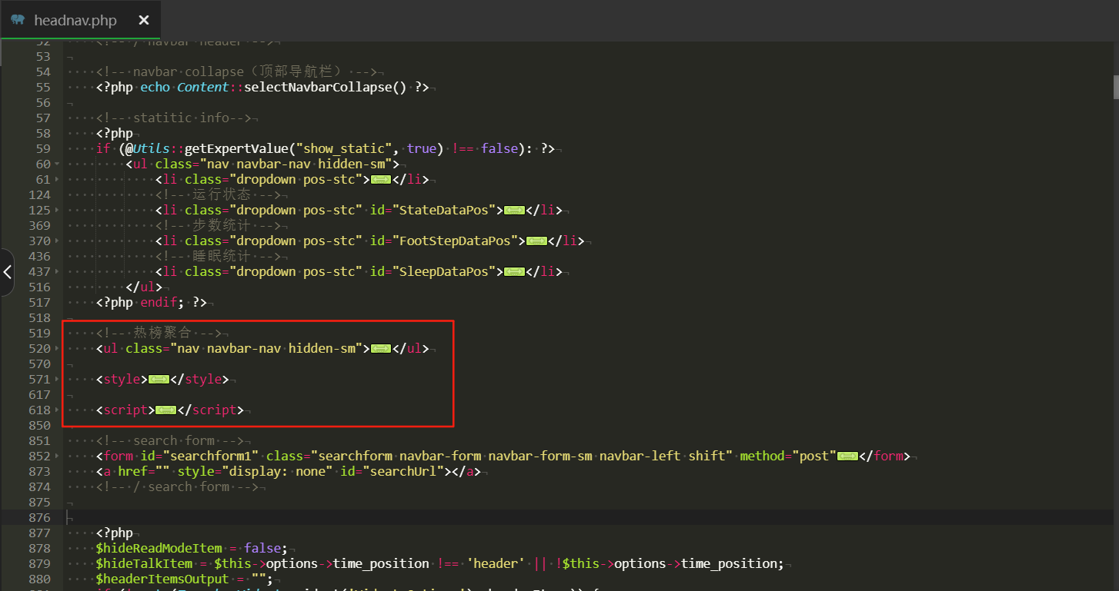Click the green fold marker inside script tag

165,410
